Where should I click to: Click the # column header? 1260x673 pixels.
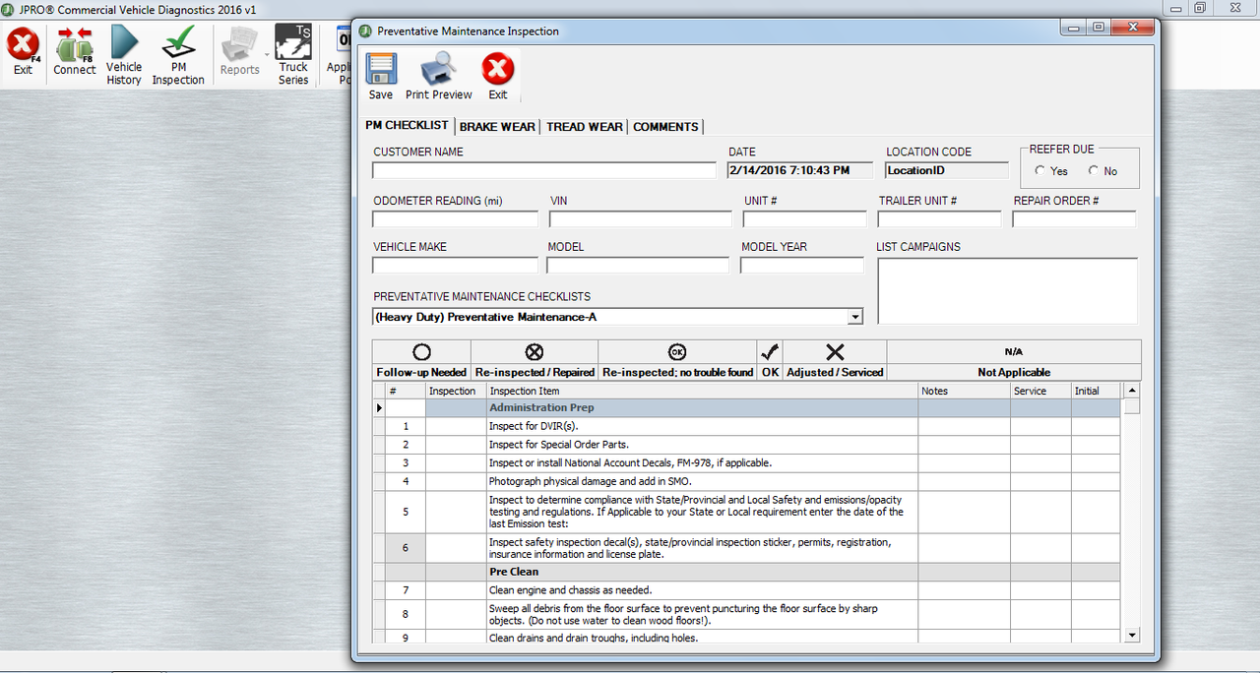click(x=406, y=391)
